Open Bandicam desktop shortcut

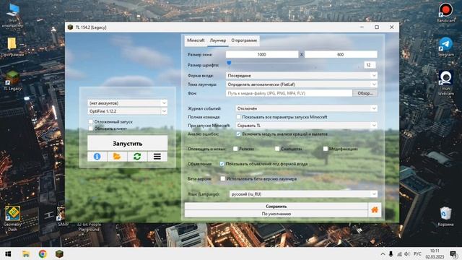click(x=445, y=12)
